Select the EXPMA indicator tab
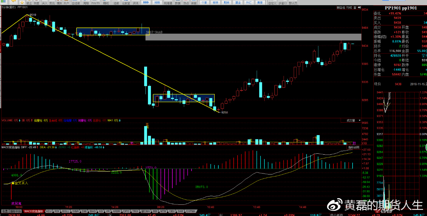This screenshot has width=427, height=216. (191, 211)
